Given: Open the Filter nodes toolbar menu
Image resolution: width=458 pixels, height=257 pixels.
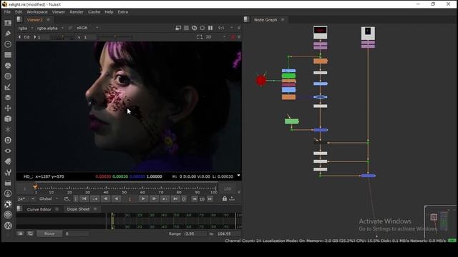Looking at the screenshot, I should click(x=8, y=76).
